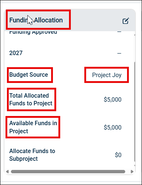
Task: Select the $5,000 total allocated amount
Action: (112, 99)
